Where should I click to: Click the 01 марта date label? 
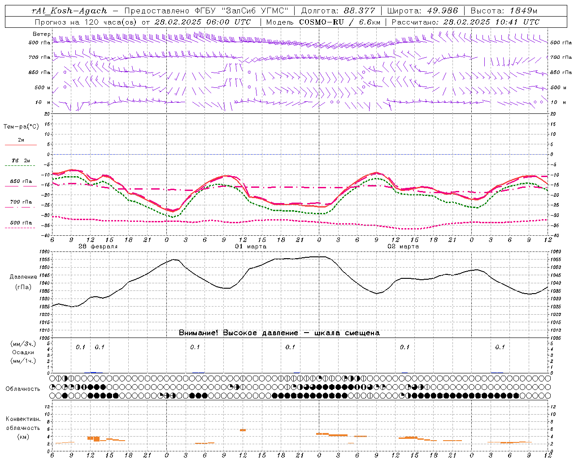click(x=251, y=247)
